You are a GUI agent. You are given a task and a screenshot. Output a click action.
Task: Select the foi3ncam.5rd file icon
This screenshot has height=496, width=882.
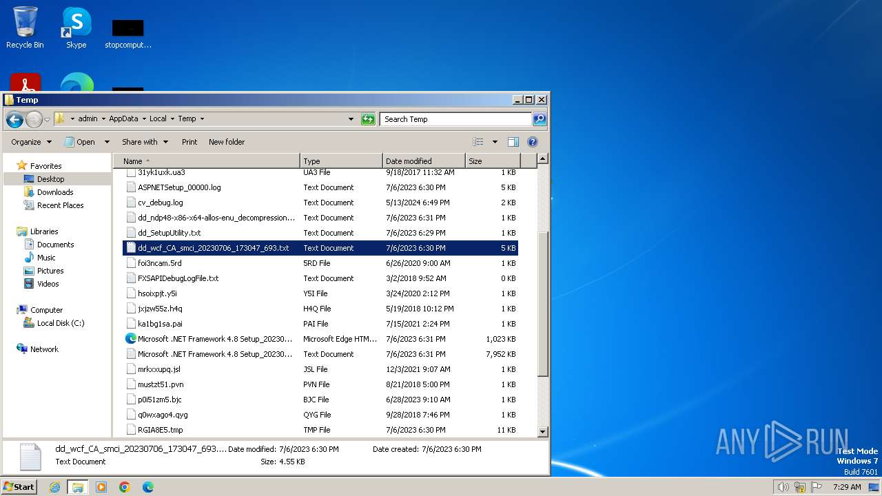click(x=132, y=263)
